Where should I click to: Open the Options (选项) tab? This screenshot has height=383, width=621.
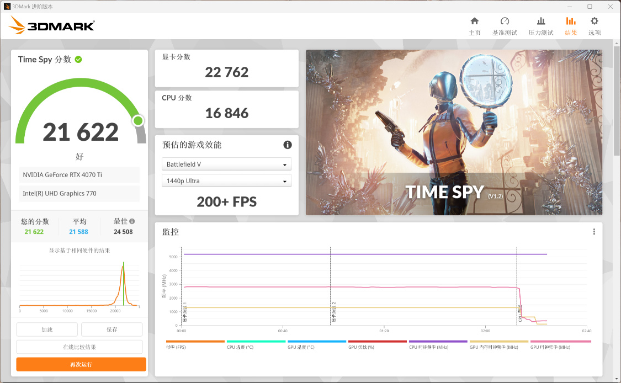pos(595,26)
